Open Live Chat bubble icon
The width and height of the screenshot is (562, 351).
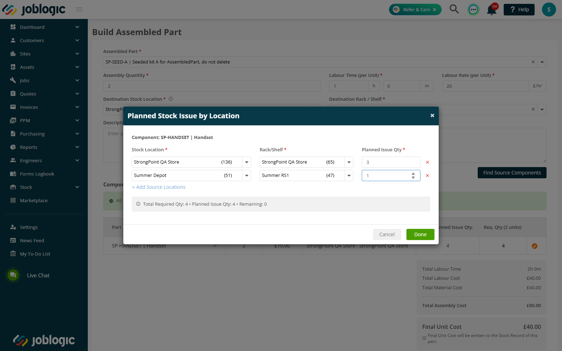(x=13, y=275)
